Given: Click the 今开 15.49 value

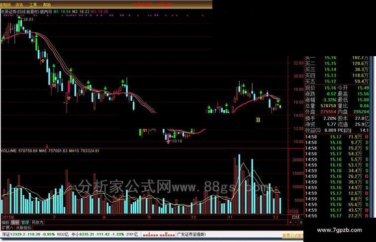Looking at the screenshot, I should 363,88.
